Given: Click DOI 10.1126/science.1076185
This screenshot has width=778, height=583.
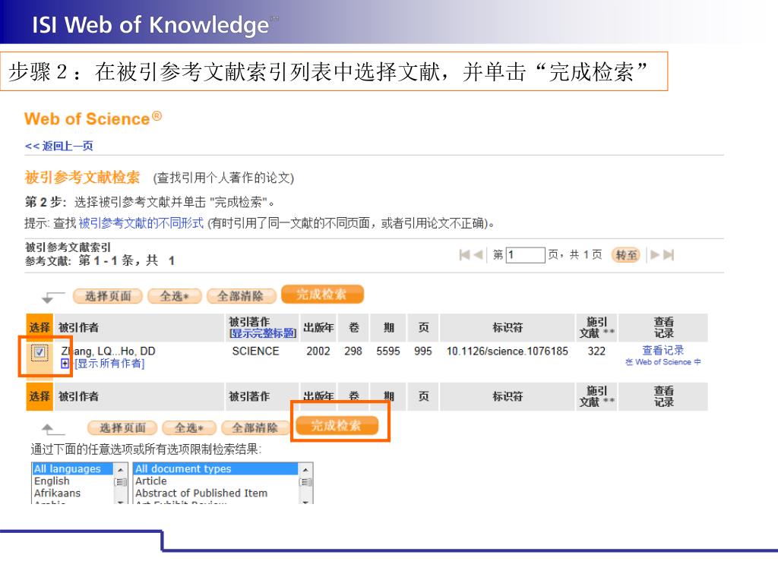Looking at the screenshot, I should (507, 351).
